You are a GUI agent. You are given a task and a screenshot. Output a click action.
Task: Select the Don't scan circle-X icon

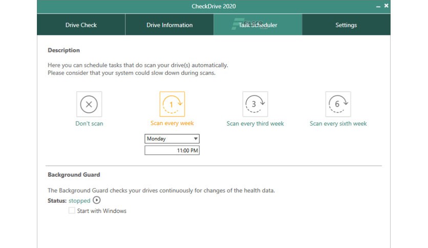point(89,104)
